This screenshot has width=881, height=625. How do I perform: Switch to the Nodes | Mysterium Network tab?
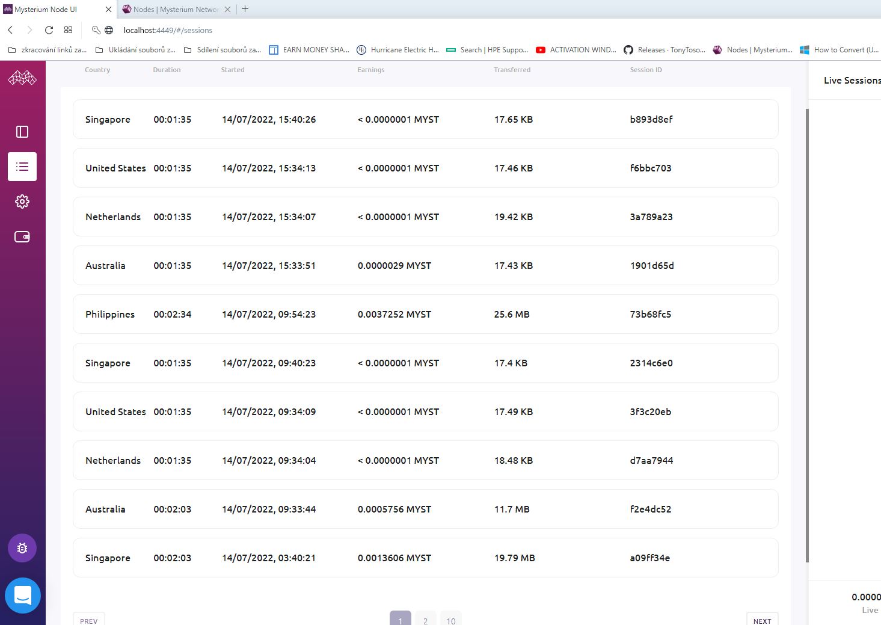(x=176, y=10)
